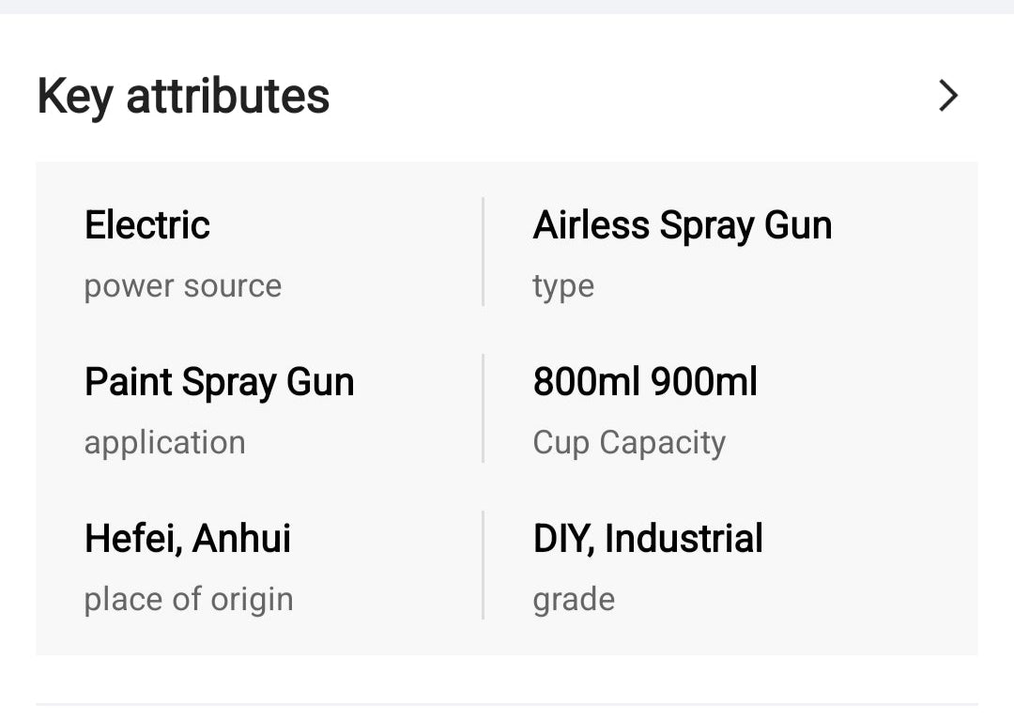Tap the "Key attributes" section heading
The width and height of the screenshot is (1014, 719).
point(183,97)
